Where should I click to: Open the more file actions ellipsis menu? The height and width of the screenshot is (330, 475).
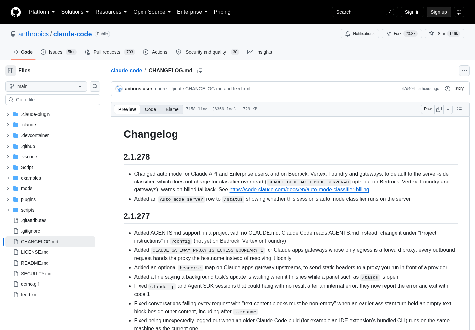[464, 71]
